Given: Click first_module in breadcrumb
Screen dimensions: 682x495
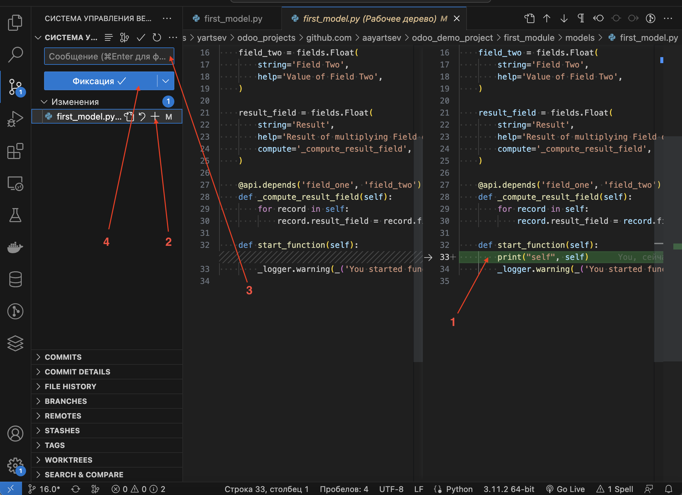Looking at the screenshot, I should pyautogui.click(x=529, y=38).
